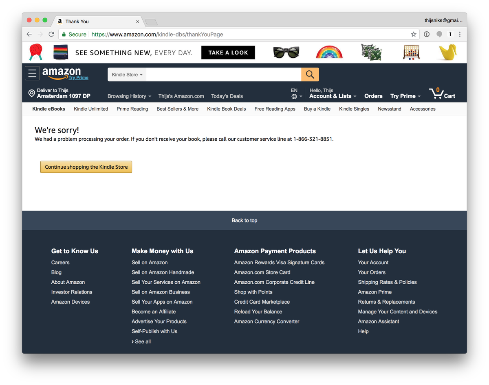Open Accessories tab

(x=423, y=109)
